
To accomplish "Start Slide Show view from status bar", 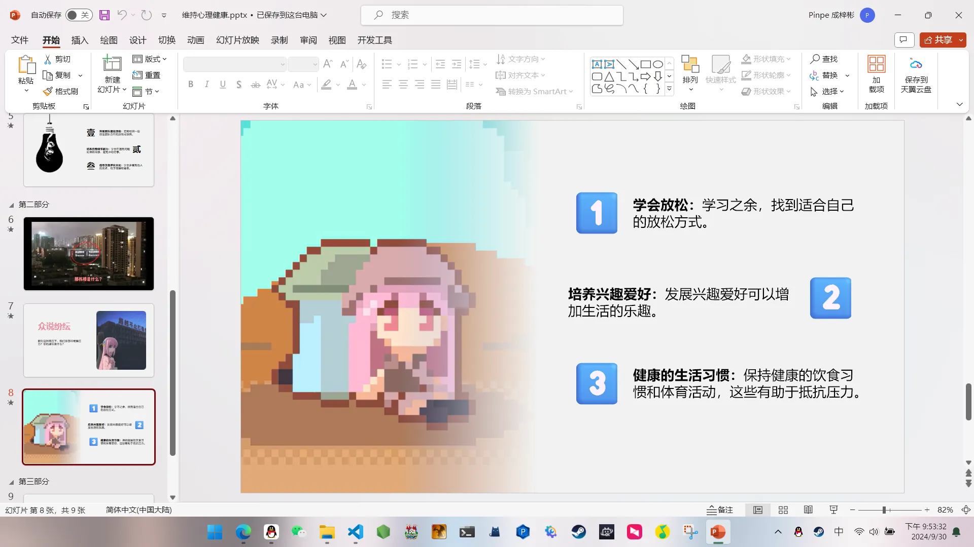I will (x=833, y=510).
